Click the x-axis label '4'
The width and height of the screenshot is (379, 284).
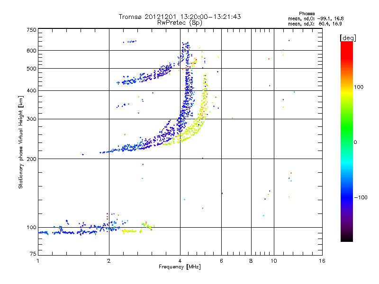(180, 261)
